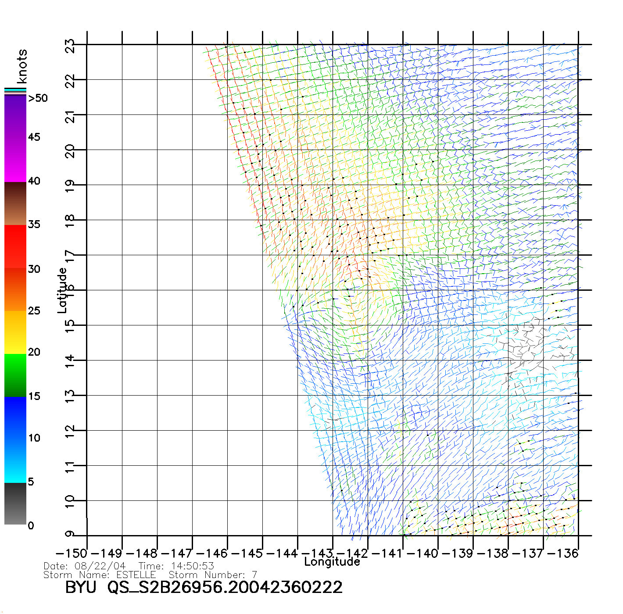Click the -150 longitude tick label
Screen dimensions: 623x614
(72, 553)
